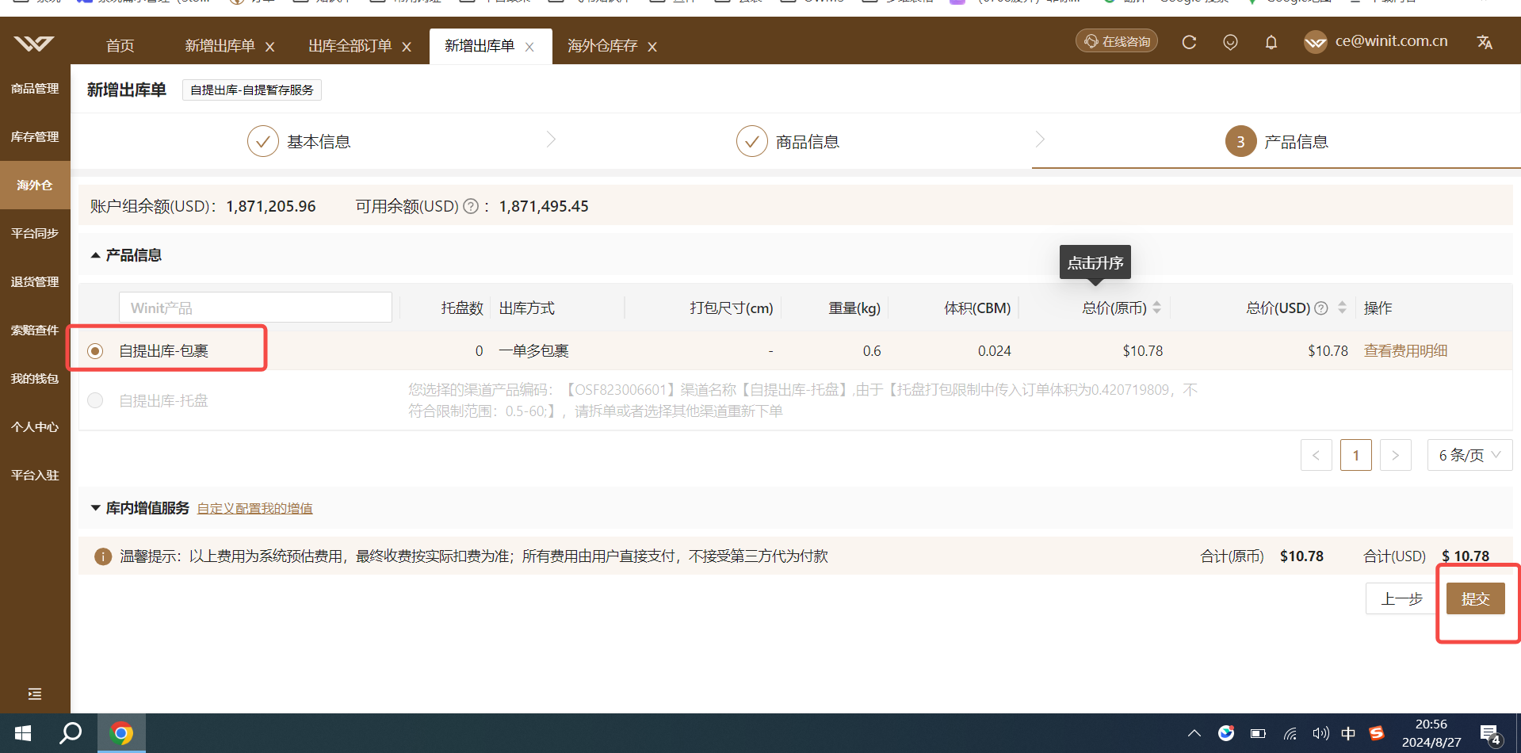The width and height of the screenshot is (1521, 753).
Task: Select page 1 in pagination
Action: [x=1356, y=455]
